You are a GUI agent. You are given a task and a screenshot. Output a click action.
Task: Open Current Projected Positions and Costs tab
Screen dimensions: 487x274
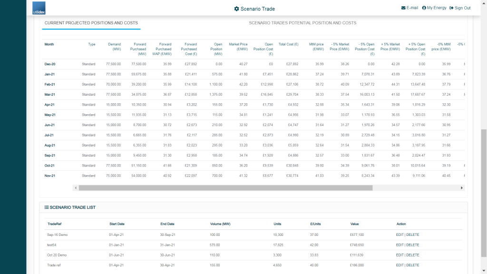(x=91, y=23)
